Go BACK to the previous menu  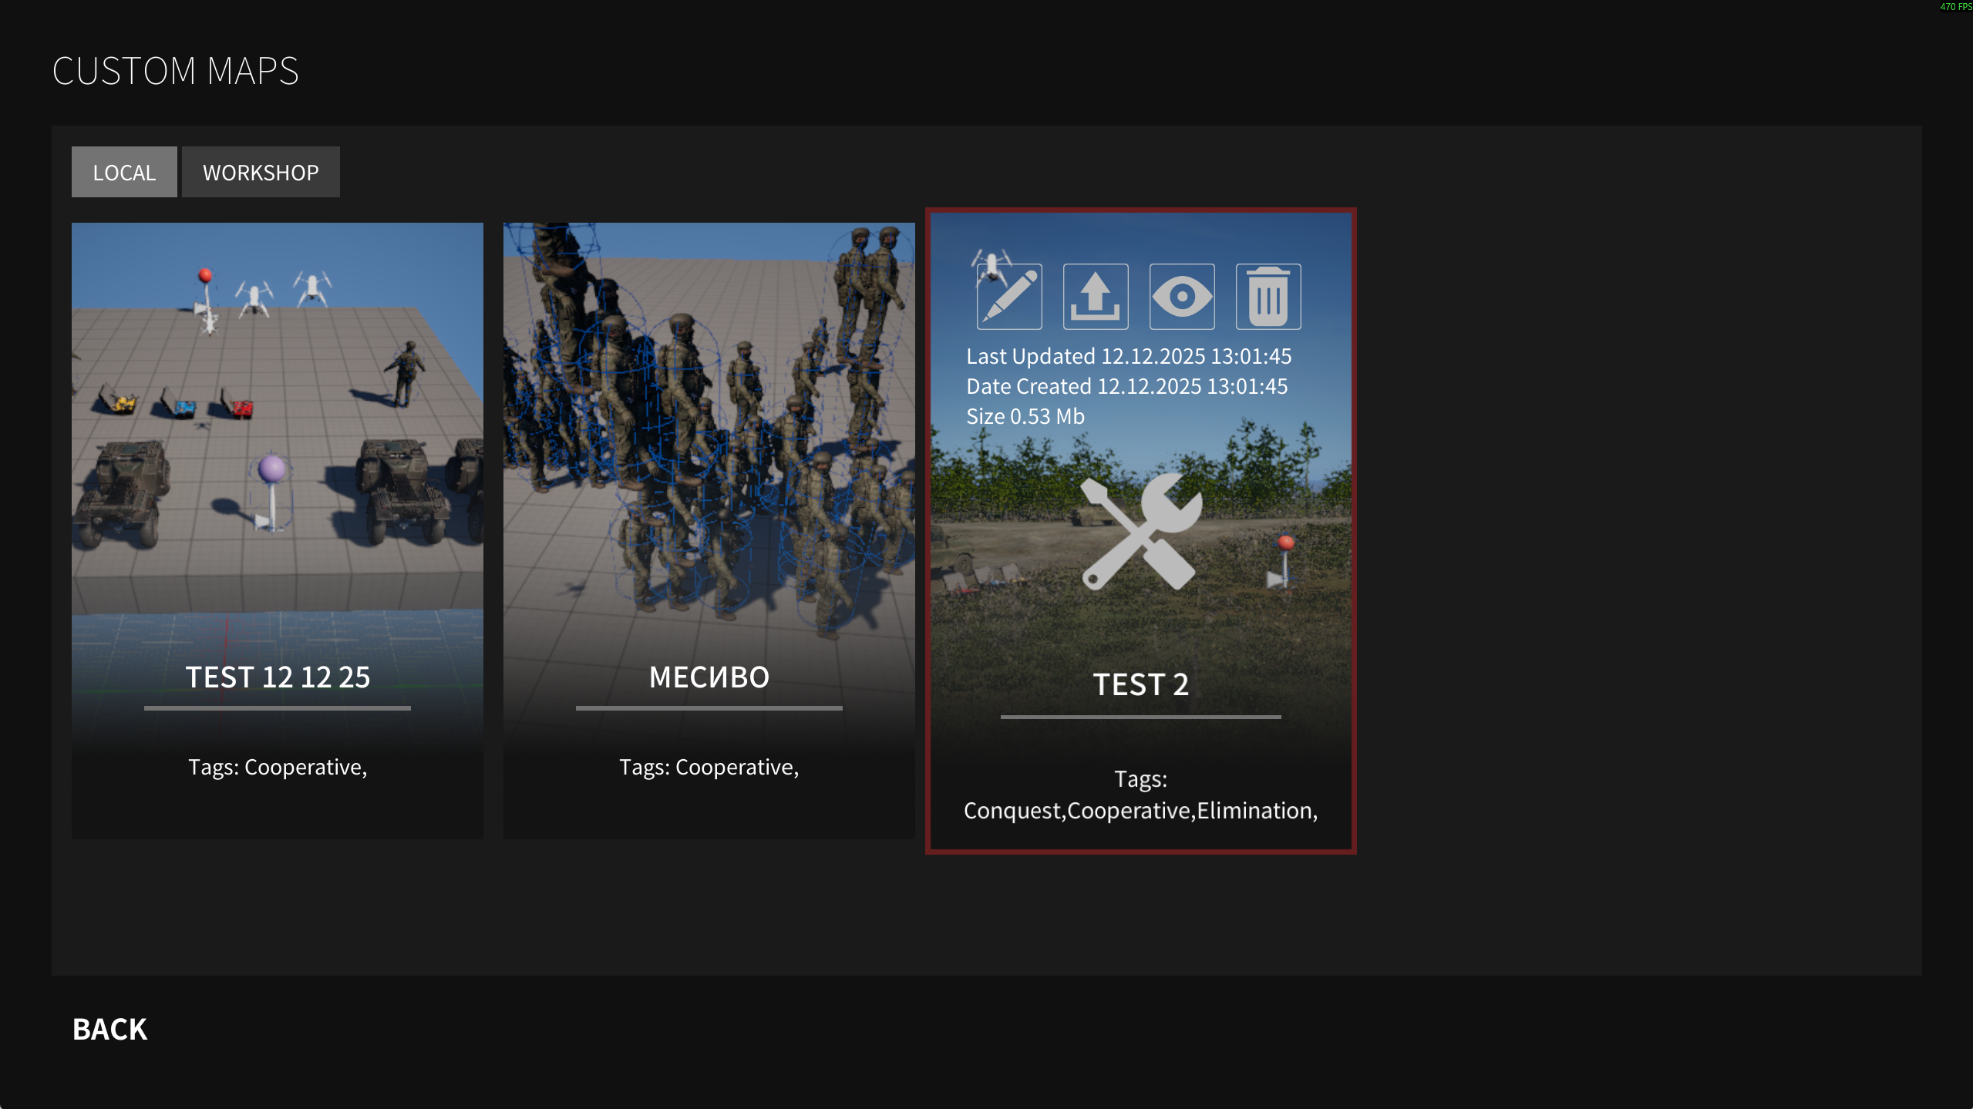(109, 1029)
